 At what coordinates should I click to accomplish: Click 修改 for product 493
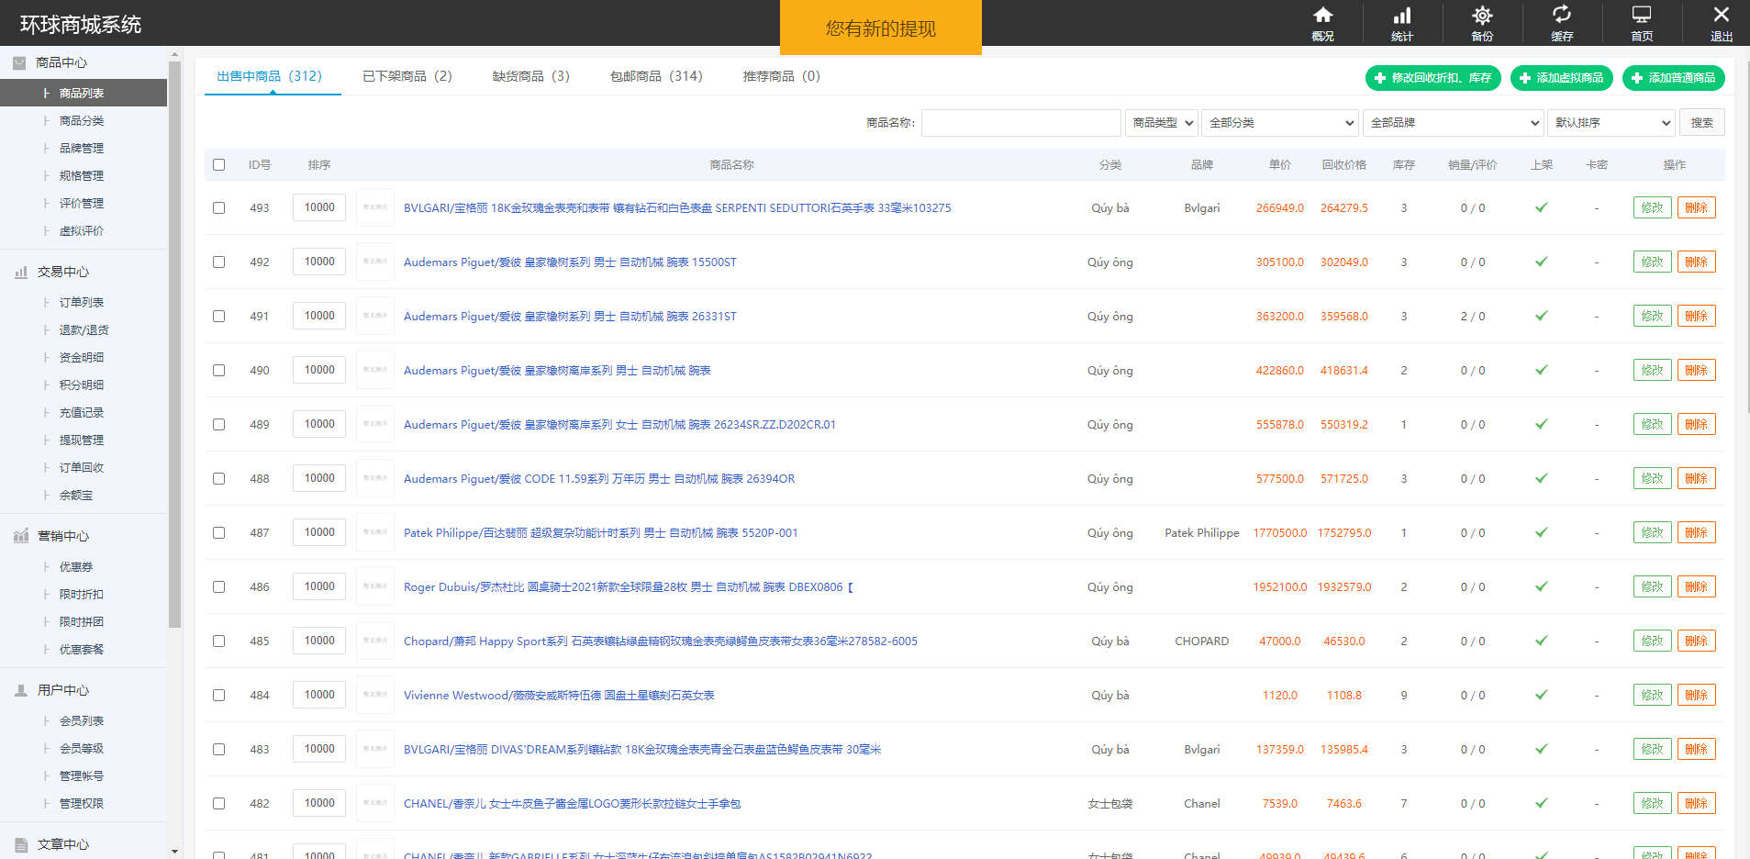pos(1652,207)
